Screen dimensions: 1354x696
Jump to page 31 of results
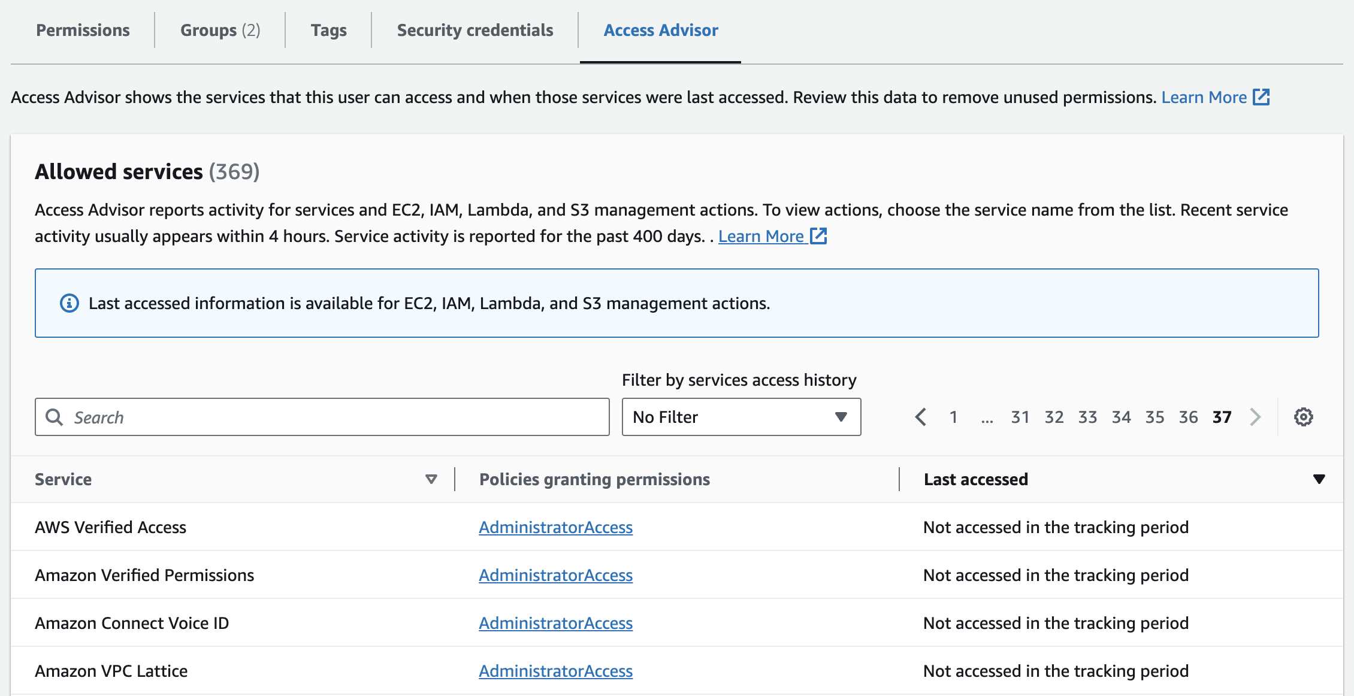(x=1020, y=417)
